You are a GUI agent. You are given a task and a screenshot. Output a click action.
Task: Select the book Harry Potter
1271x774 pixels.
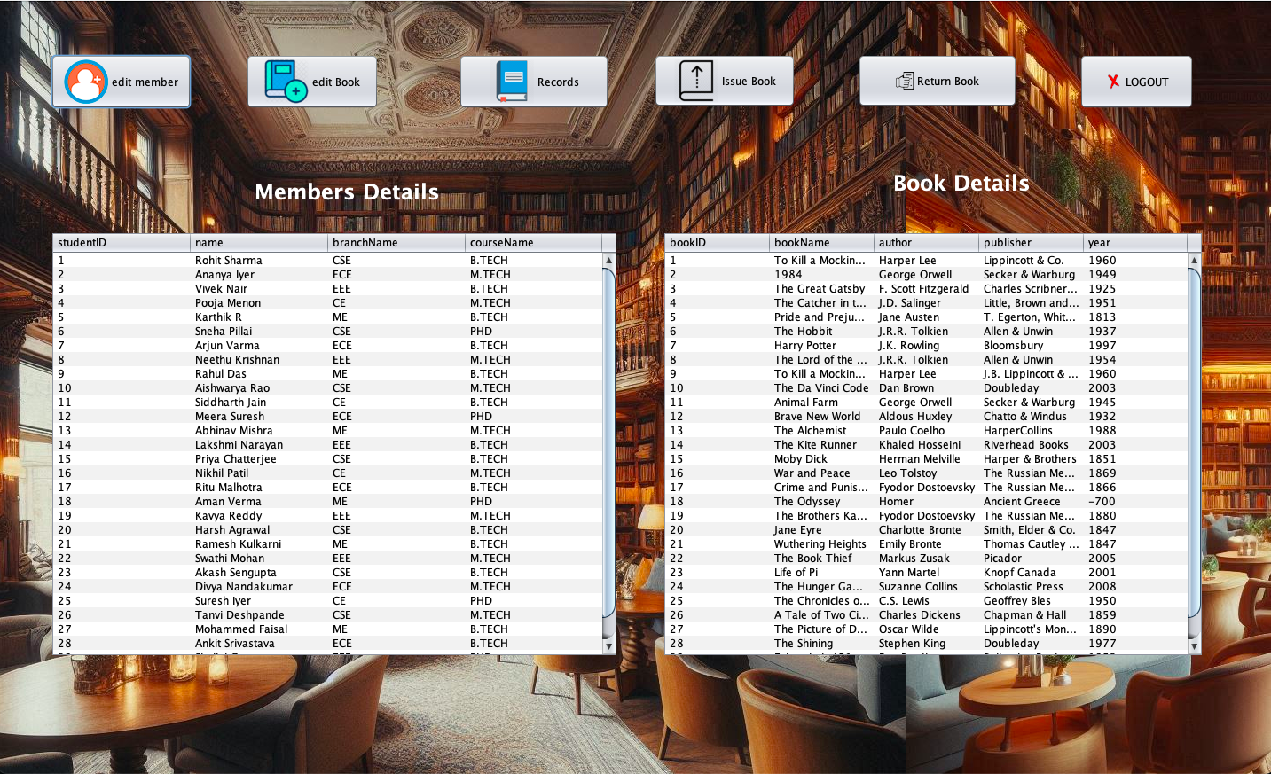(926, 346)
